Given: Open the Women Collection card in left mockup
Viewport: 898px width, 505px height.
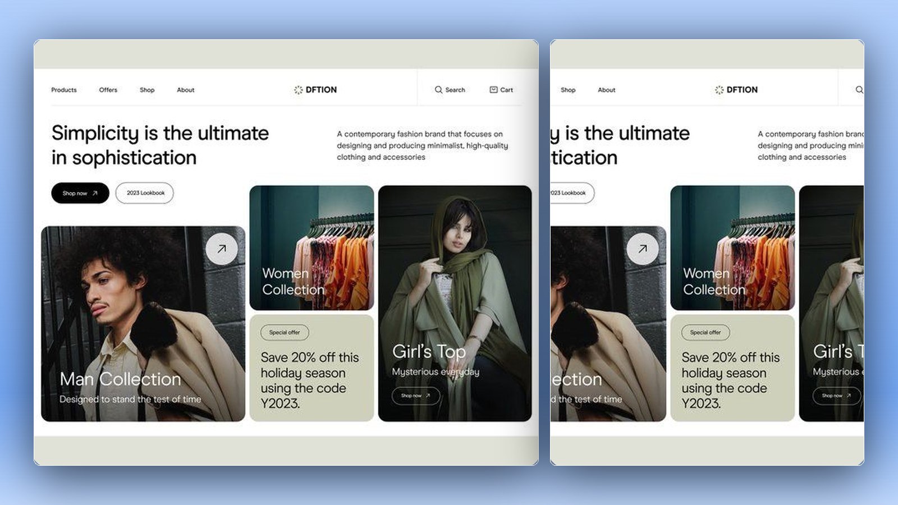Looking at the screenshot, I should 311,248.
